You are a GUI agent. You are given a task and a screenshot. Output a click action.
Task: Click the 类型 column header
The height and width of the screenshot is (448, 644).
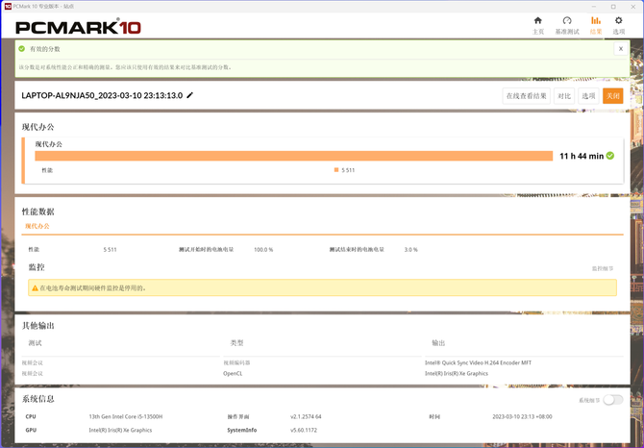coord(237,343)
